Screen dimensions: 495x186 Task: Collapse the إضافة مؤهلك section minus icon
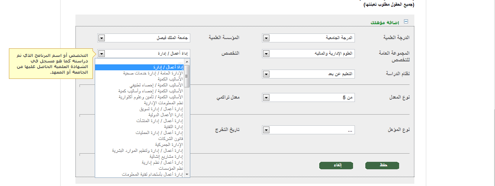coord(406,22)
